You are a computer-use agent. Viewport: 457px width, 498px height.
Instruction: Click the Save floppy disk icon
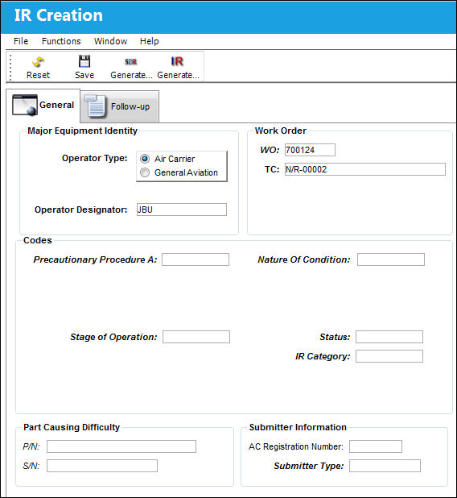[84, 61]
